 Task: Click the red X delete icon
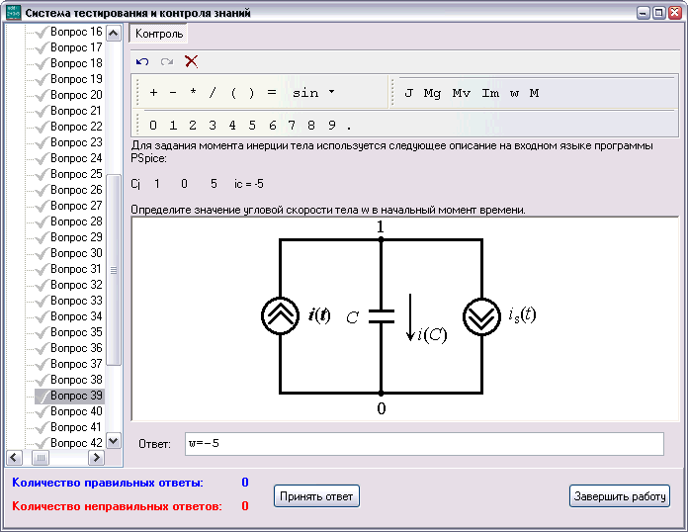click(x=192, y=61)
